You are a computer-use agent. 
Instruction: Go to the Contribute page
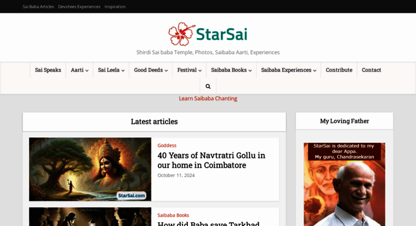point(339,70)
